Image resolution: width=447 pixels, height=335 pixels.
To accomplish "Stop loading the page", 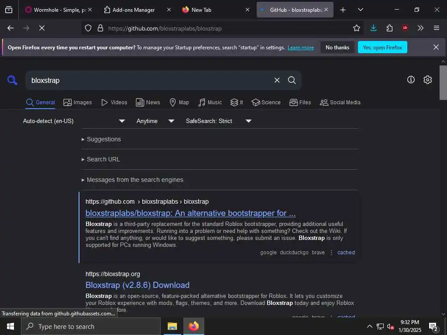I will [x=42, y=28].
